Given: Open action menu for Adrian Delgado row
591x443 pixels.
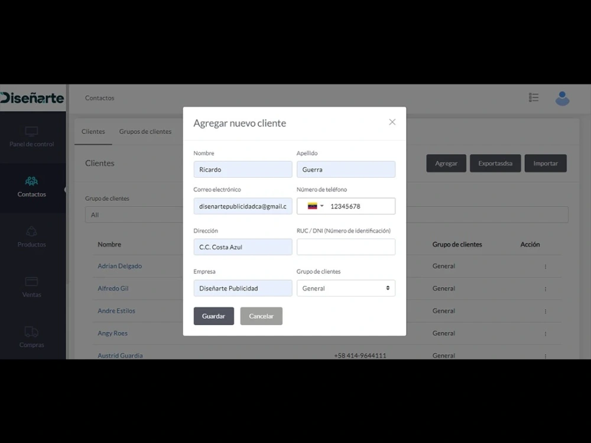Looking at the screenshot, I should pos(545,267).
